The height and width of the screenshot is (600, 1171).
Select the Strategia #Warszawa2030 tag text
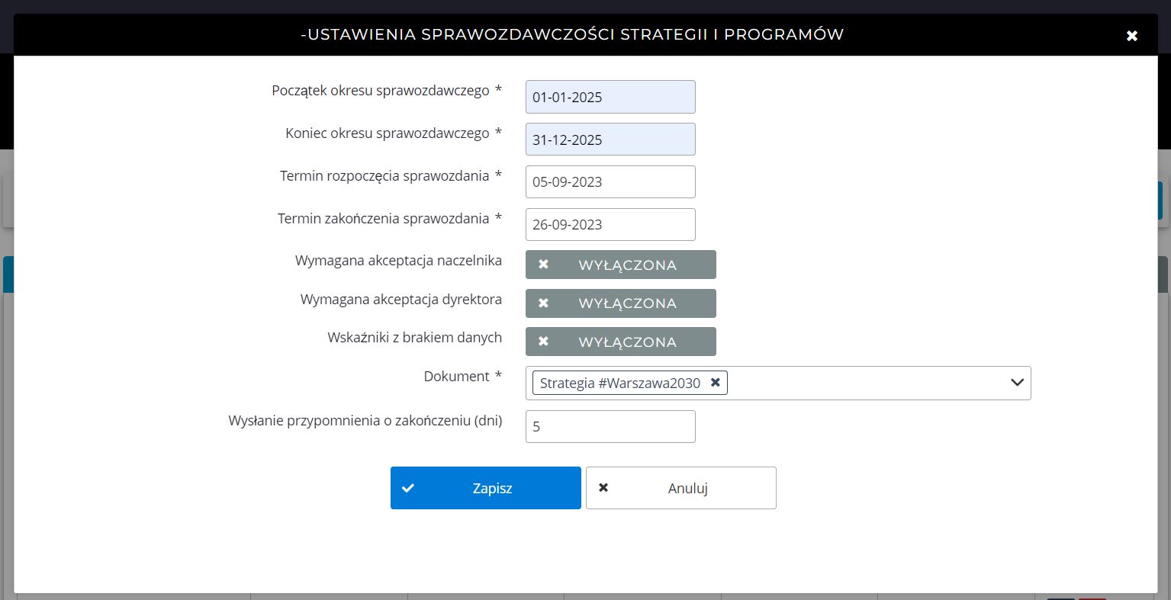[x=619, y=383]
